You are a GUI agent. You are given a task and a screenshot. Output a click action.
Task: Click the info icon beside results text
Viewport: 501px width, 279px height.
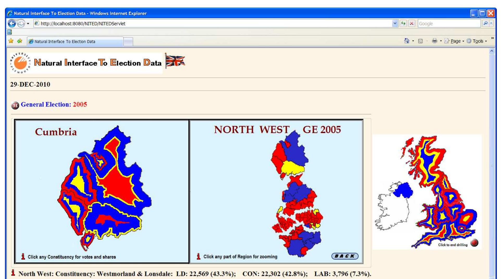click(x=13, y=273)
